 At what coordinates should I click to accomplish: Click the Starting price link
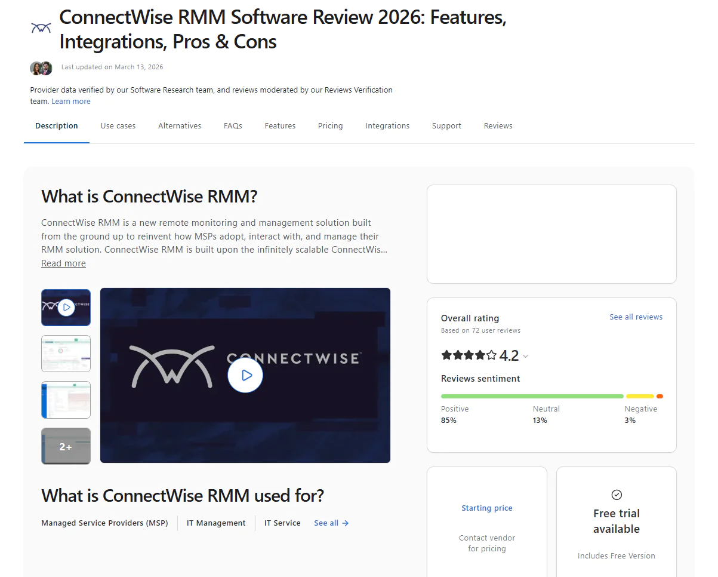(x=487, y=508)
